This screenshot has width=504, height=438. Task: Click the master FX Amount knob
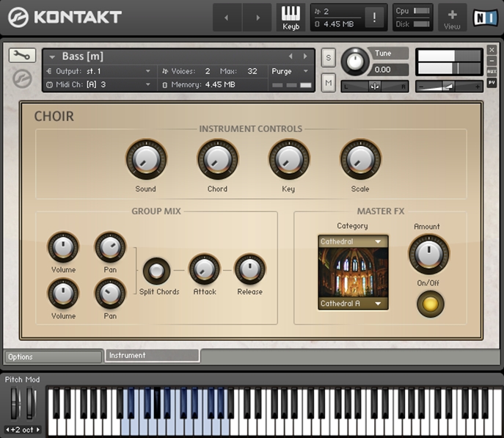[428, 254]
